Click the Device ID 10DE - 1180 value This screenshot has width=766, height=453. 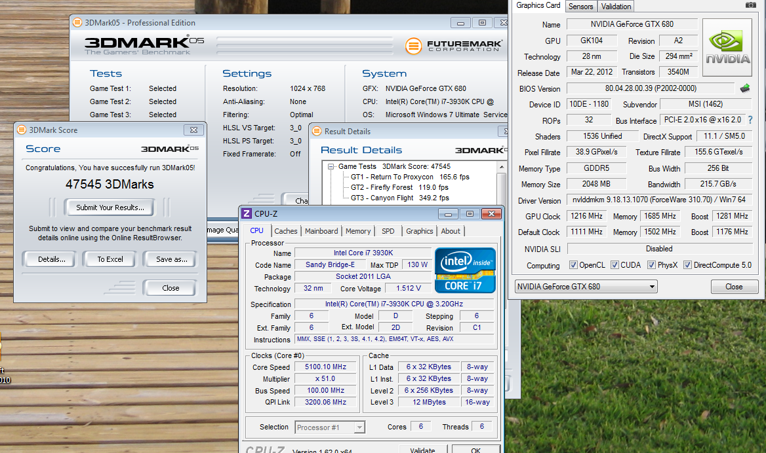click(x=589, y=104)
